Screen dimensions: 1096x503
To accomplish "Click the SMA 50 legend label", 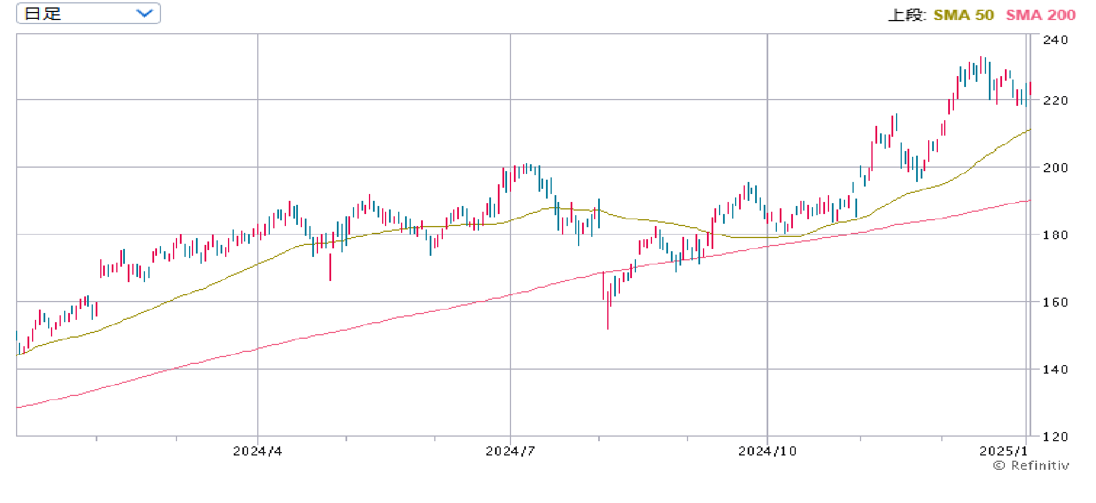I will tap(964, 15).
